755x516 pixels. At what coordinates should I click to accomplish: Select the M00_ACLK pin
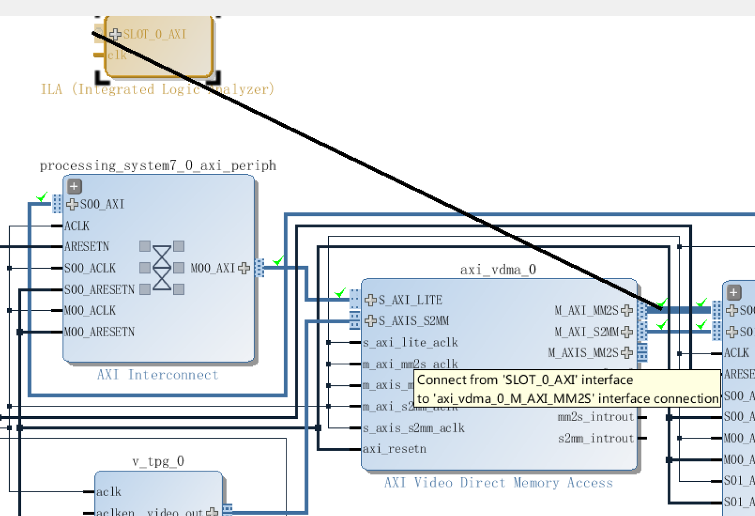tap(90, 310)
